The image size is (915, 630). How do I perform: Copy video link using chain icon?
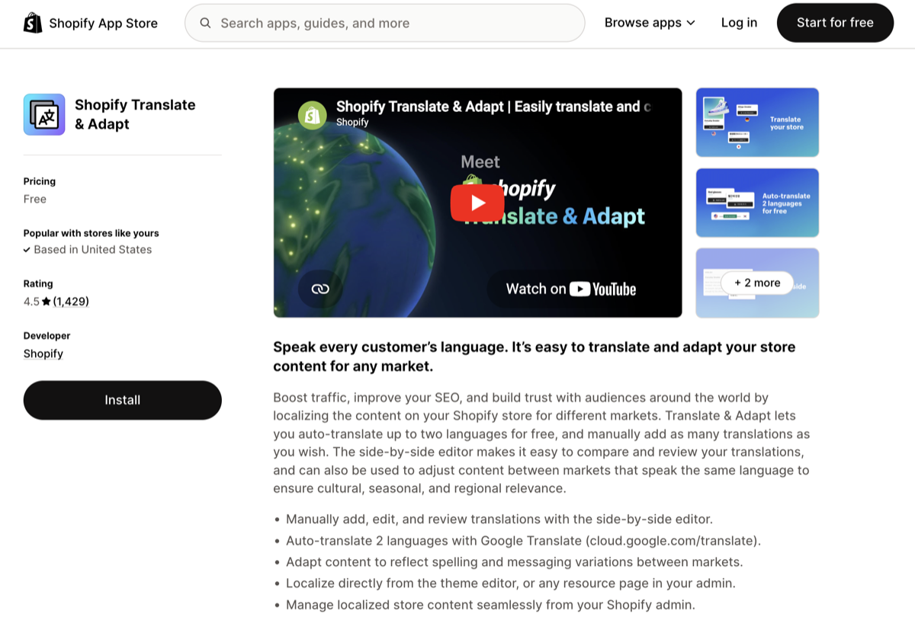pos(320,289)
